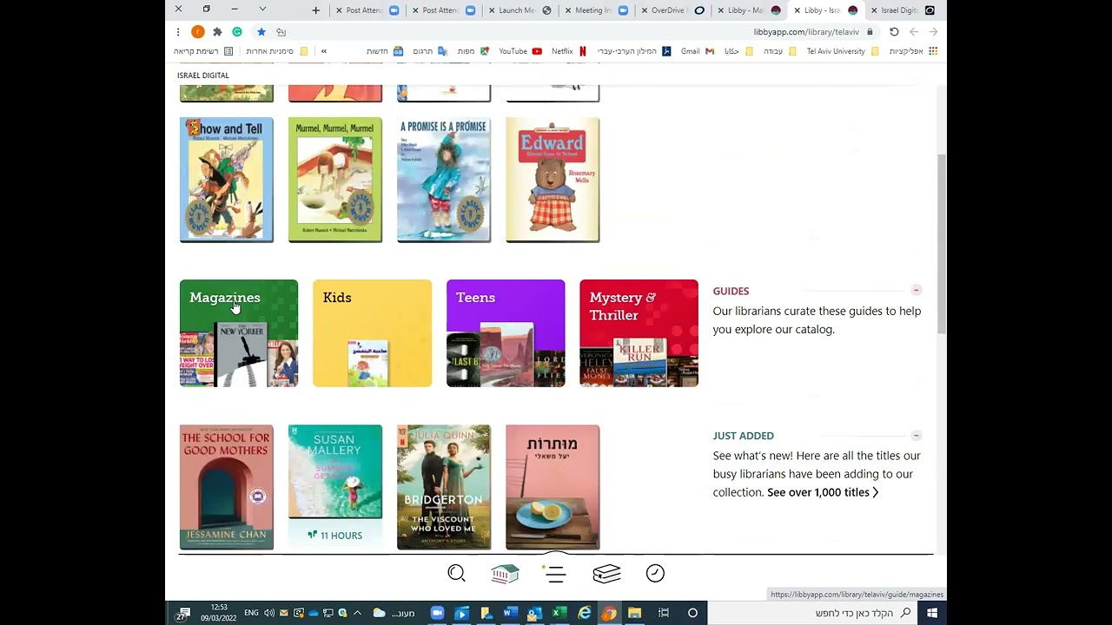Open Outlook from the taskbar

pyautogui.click(x=534, y=613)
